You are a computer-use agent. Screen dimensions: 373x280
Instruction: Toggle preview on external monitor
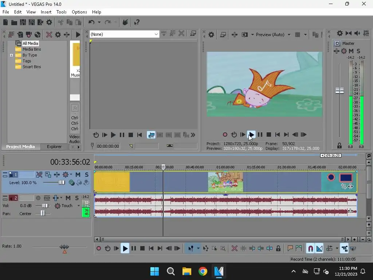(x=223, y=35)
